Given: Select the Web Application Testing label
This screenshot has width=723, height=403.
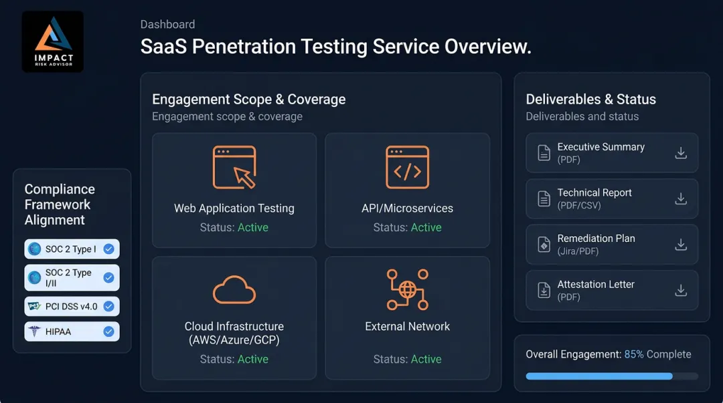Looking at the screenshot, I should click(234, 208).
